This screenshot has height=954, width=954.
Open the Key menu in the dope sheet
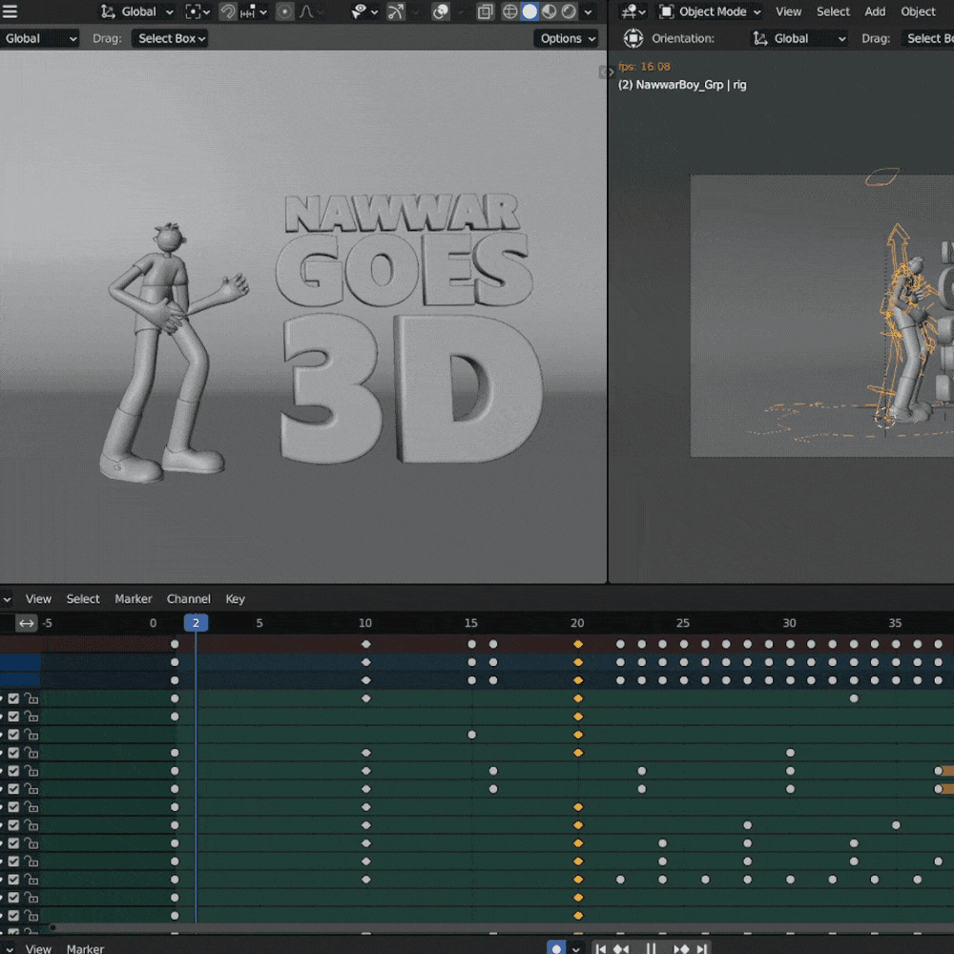click(x=235, y=599)
